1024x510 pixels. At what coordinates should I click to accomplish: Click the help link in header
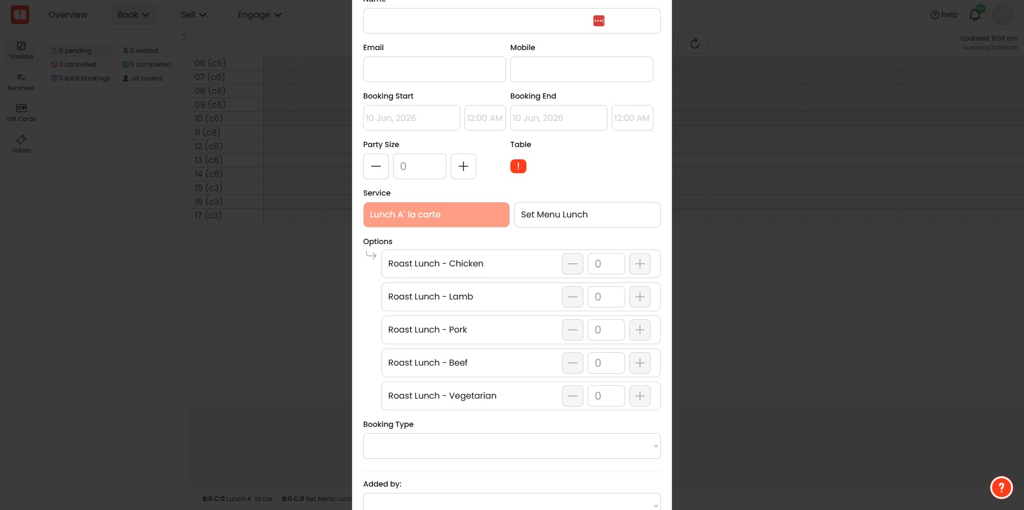click(x=944, y=14)
